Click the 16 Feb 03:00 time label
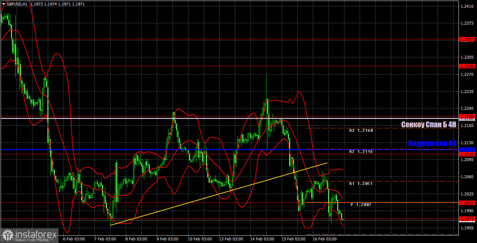 click(x=325, y=239)
